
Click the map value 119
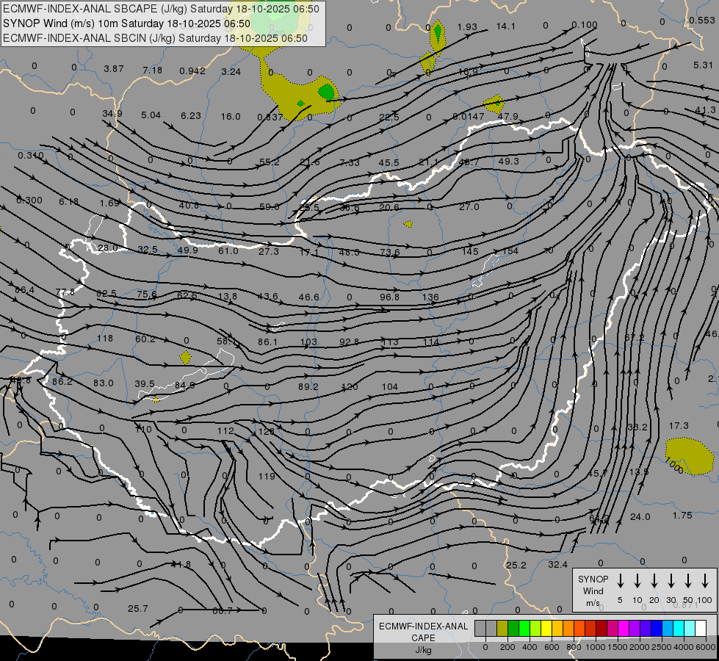[x=267, y=476]
